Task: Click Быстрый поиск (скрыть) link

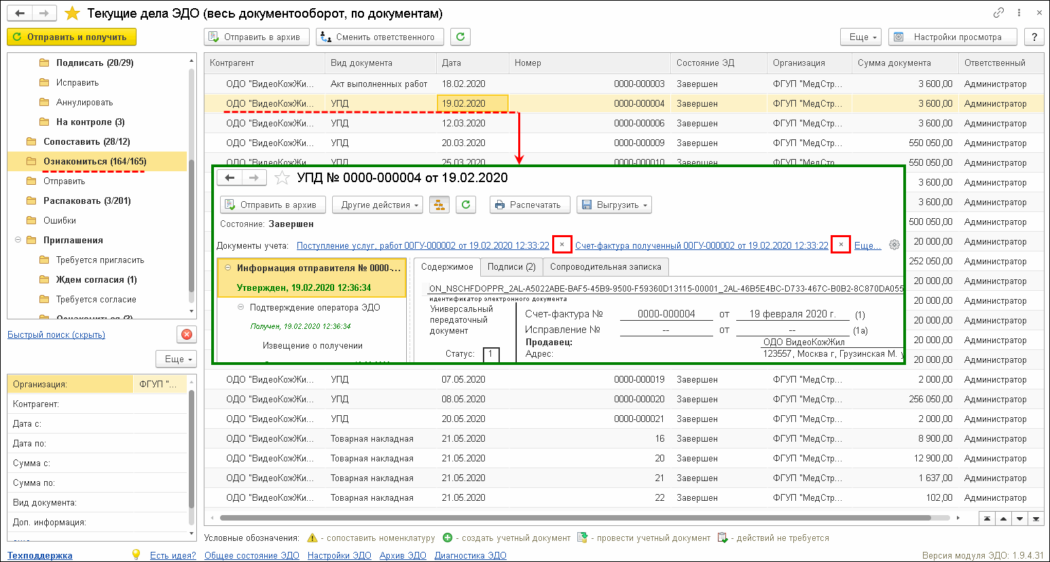Action: [x=56, y=334]
